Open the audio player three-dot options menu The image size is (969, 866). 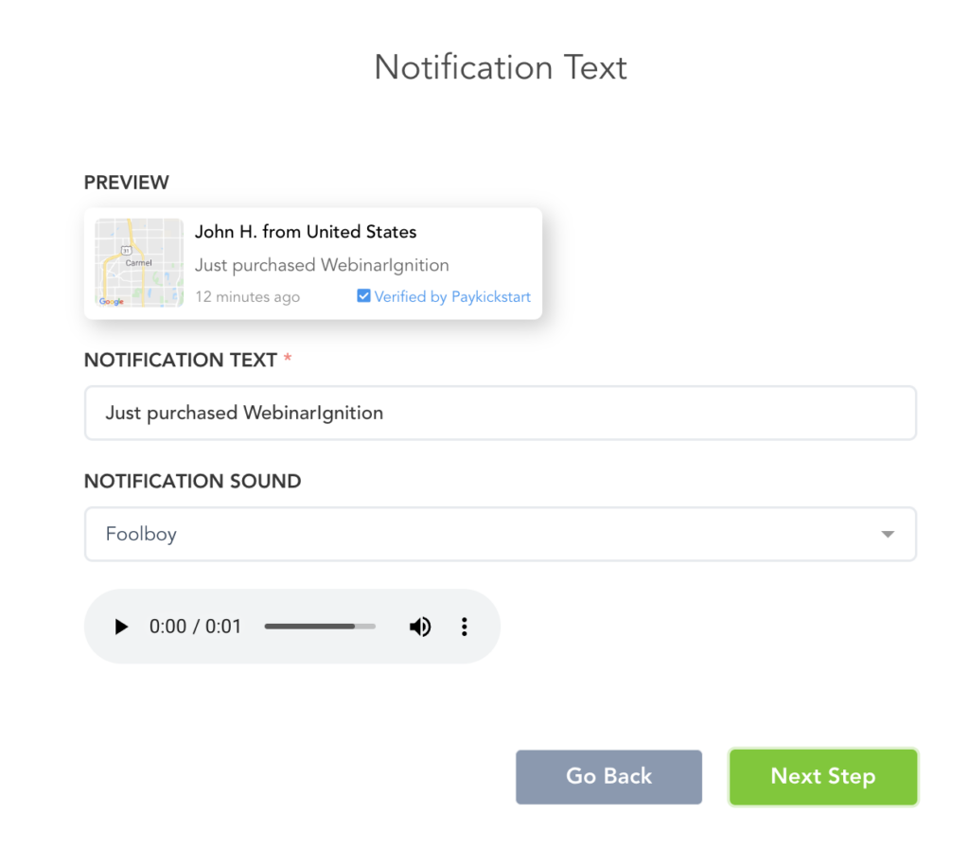click(x=464, y=627)
